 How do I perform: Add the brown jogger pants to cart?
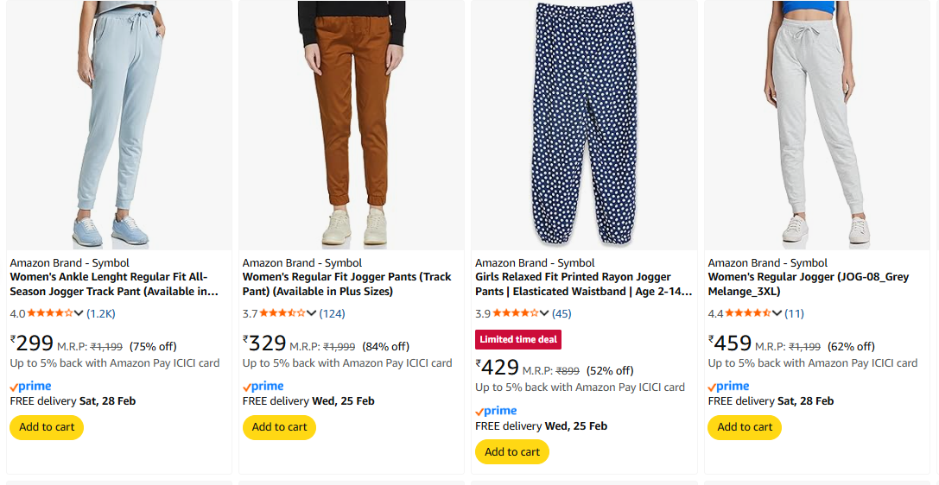click(279, 427)
